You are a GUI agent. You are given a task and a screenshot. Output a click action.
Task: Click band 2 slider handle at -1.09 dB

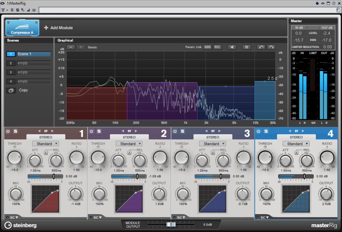137,176
